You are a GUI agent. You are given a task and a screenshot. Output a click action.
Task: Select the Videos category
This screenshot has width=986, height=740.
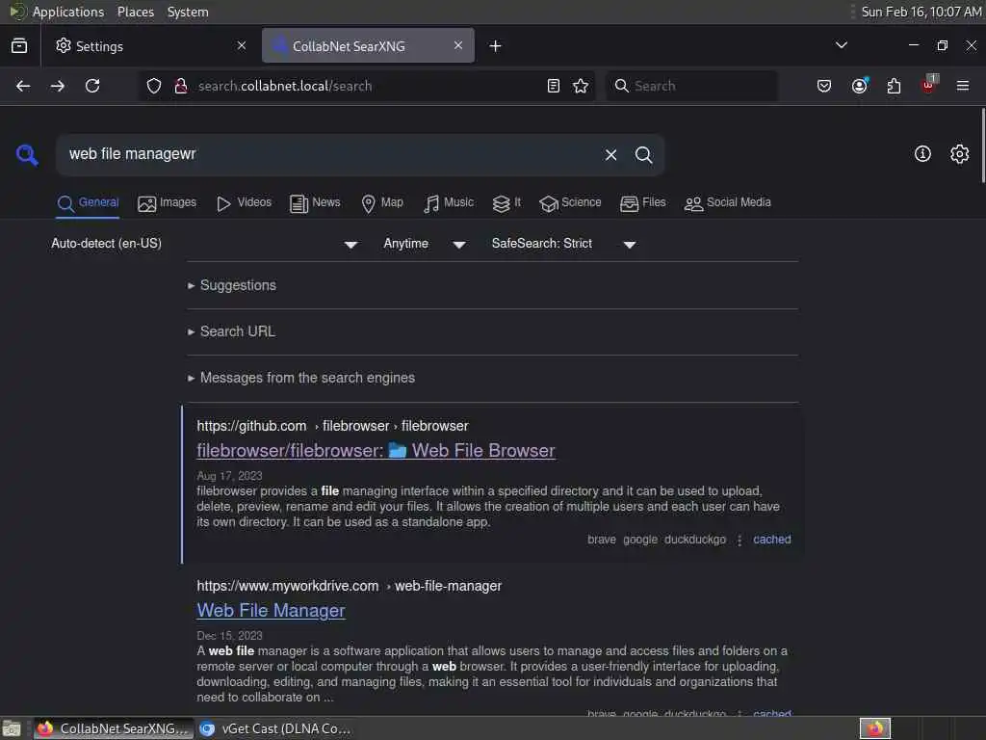point(244,202)
